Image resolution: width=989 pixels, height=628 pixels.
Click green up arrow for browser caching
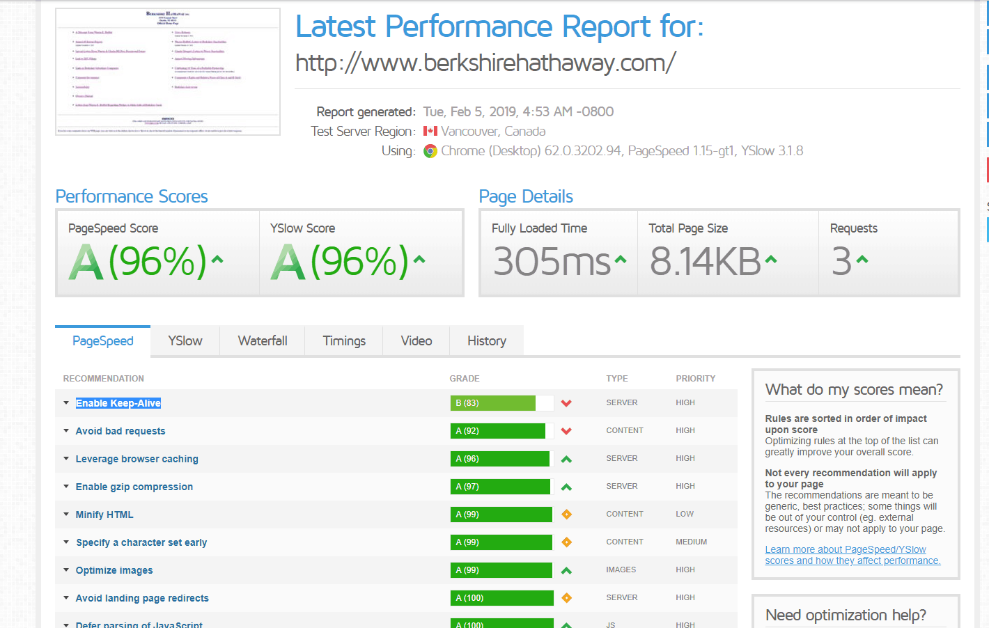pyautogui.click(x=566, y=459)
